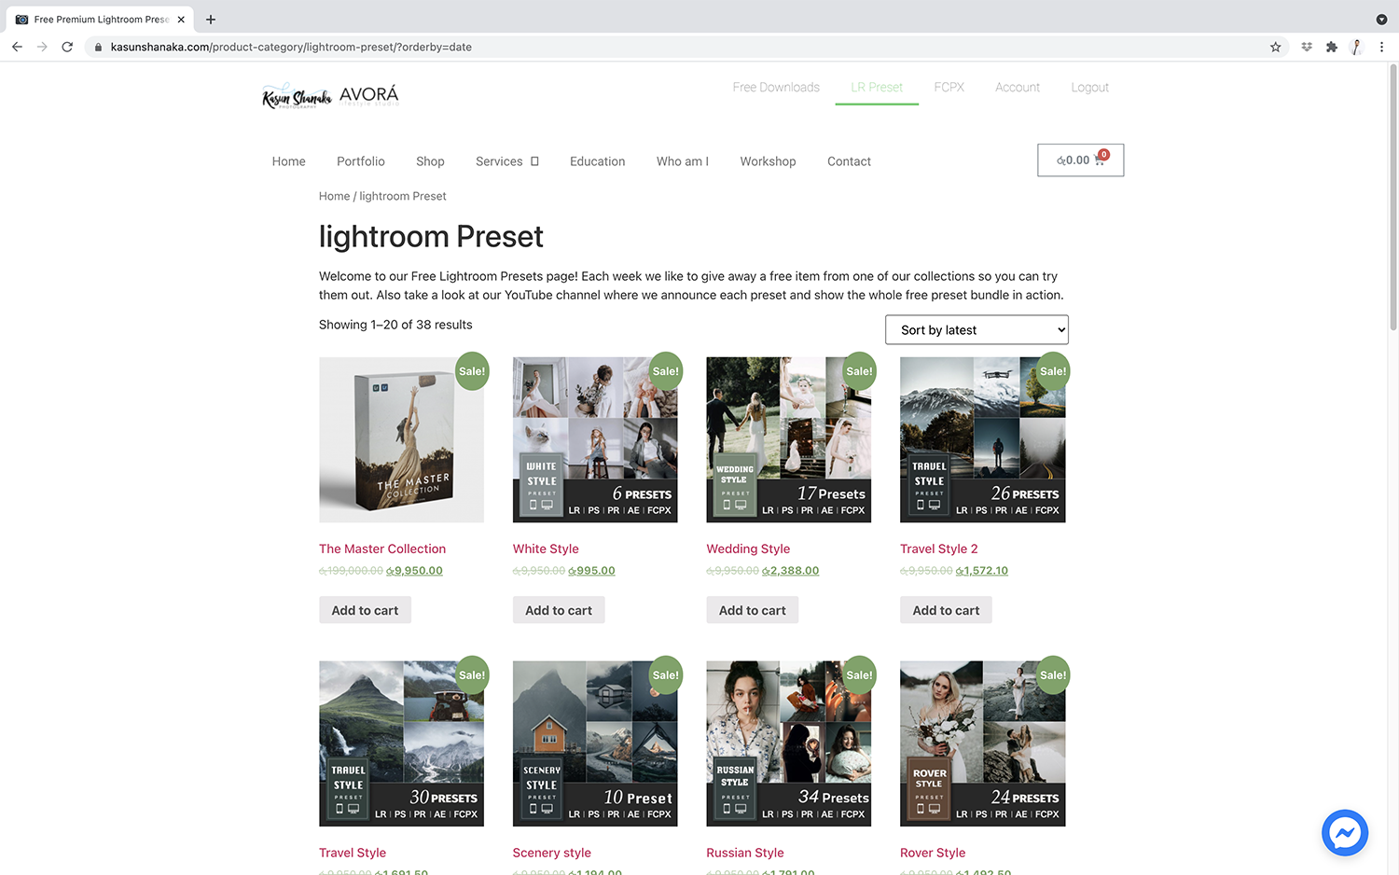The height and width of the screenshot is (875, 1399).
Task: Open the White Style product link
Action: pos(546,549)
